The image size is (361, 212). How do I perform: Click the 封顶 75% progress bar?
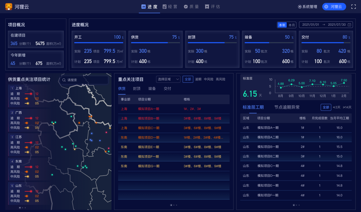click(x=212, y=43)
